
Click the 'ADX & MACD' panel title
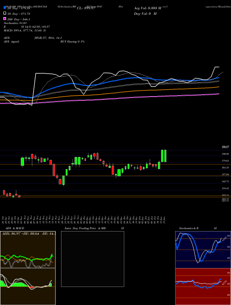15,228
